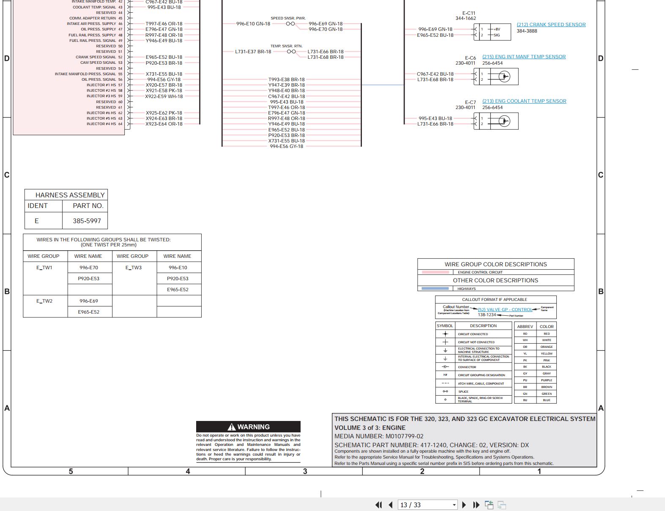Open the (212) CRANK SPEED SENSOR link

[x=551, y=25]
